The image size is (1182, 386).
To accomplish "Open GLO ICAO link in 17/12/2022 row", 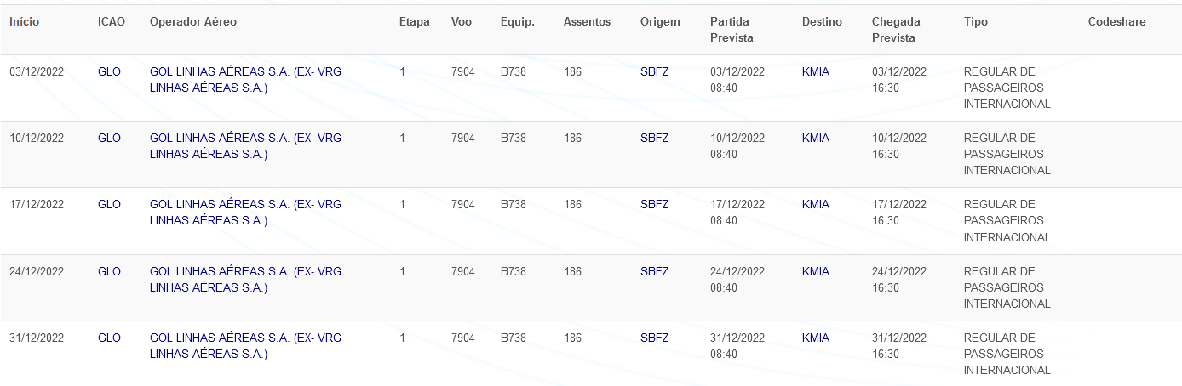I will (109, 204).
